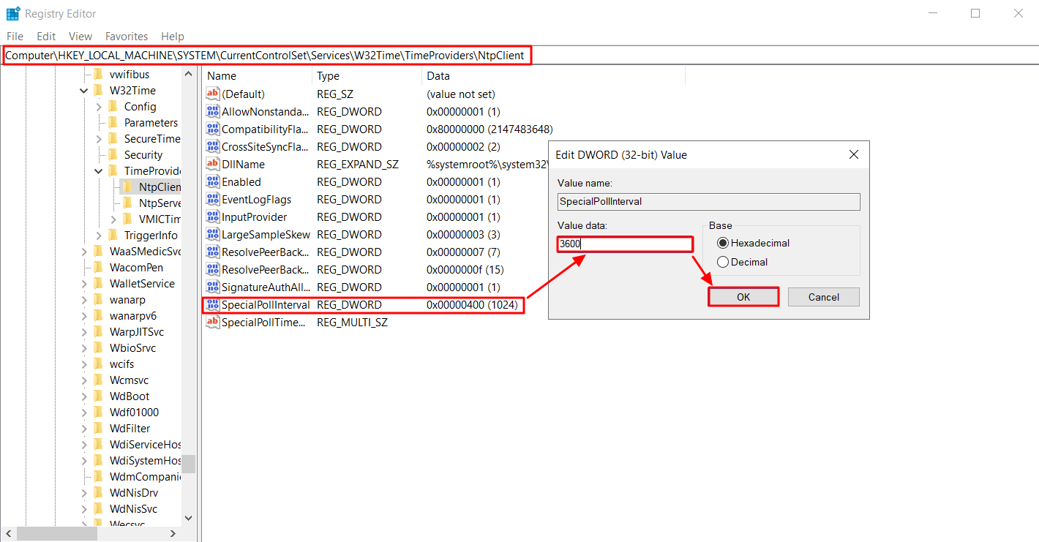The image size is (1039, 542).
Task: Expand the Config key
Action: [x=99, y=107]
